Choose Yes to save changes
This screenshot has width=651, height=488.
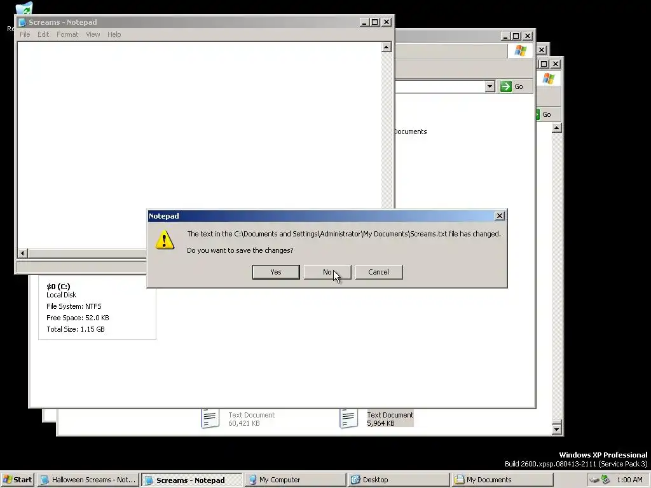276,272
